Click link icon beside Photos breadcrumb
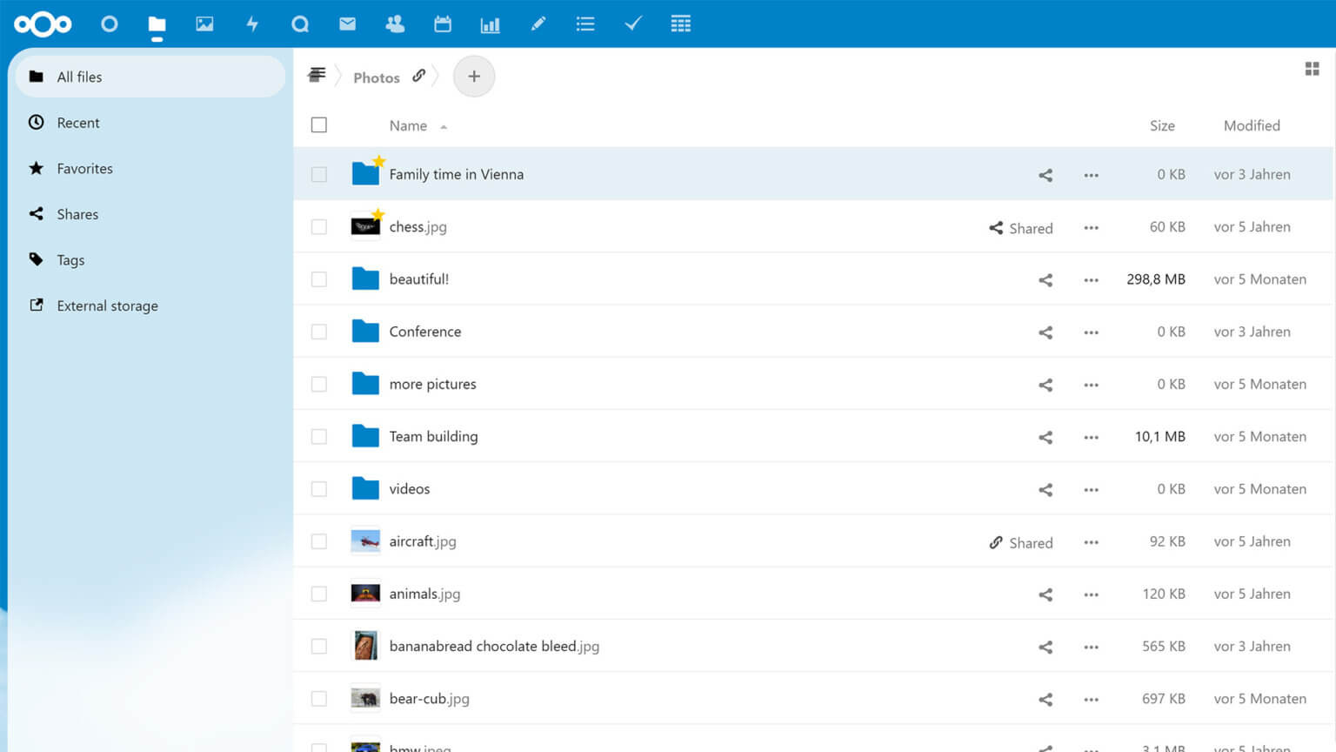Viewport: 1336px width, 752px height. (419, 76)
